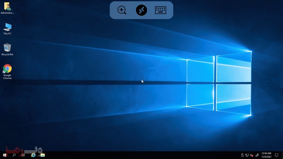Select the Administrator folder desktop icon

7,8
